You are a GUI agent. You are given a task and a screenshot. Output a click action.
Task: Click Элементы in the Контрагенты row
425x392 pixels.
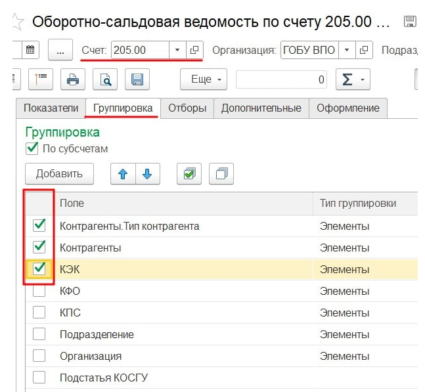(344, 248)
